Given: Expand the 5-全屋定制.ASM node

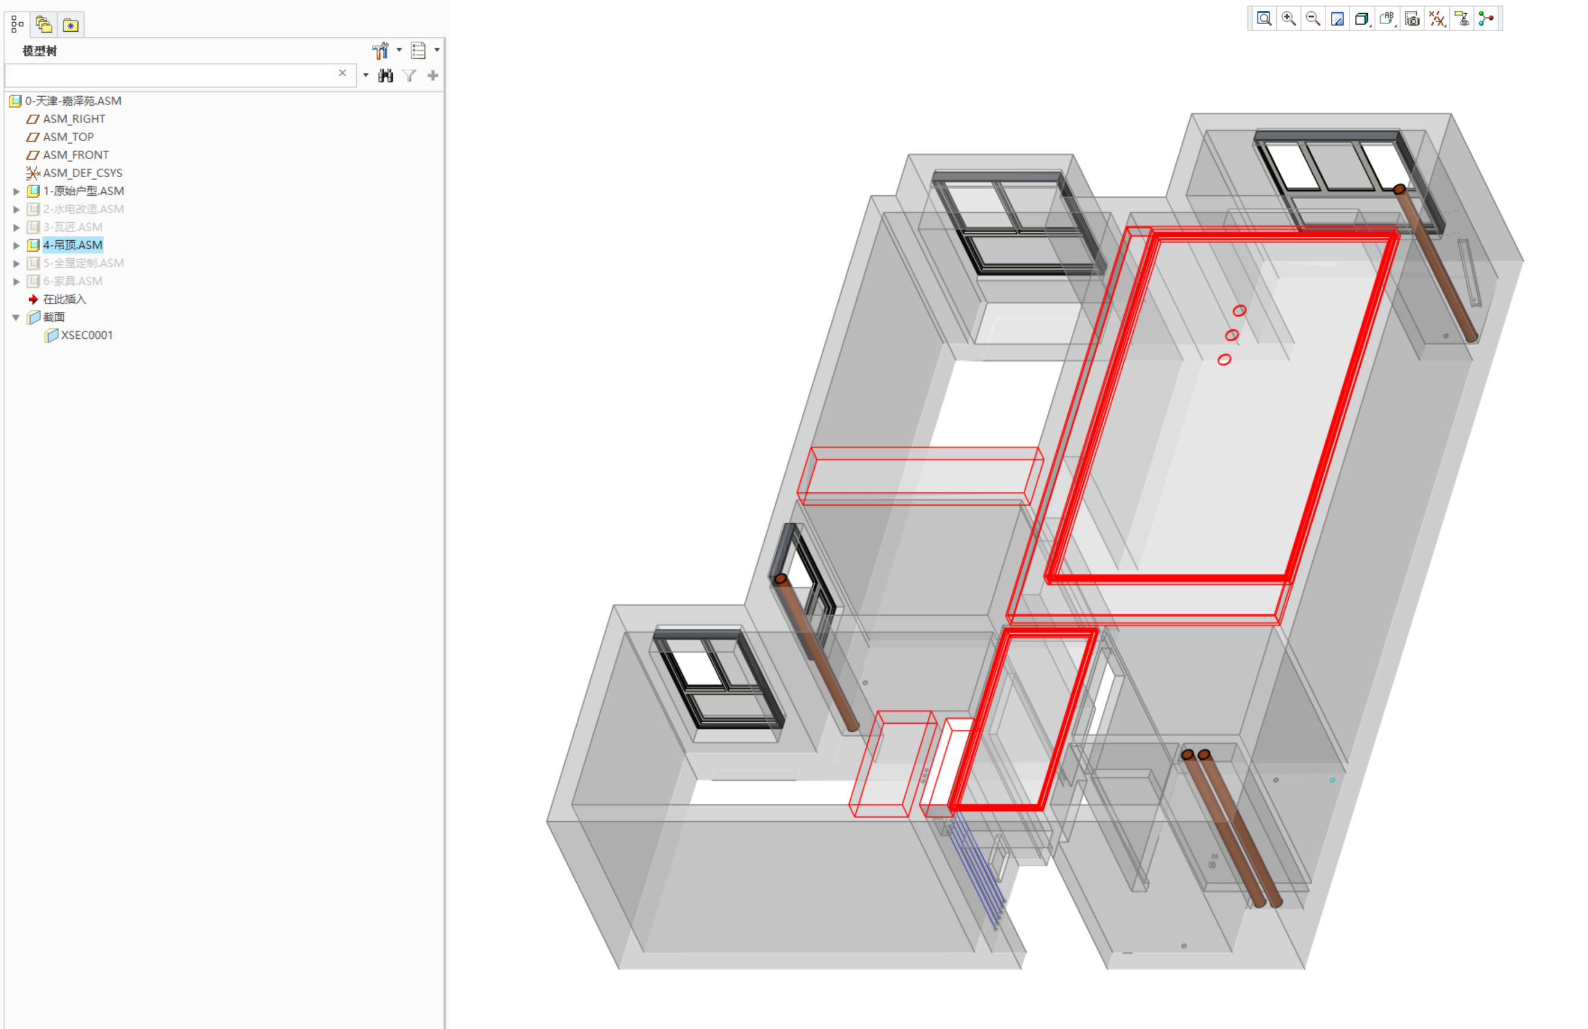Looking at the screenshot, I should 17,264.
